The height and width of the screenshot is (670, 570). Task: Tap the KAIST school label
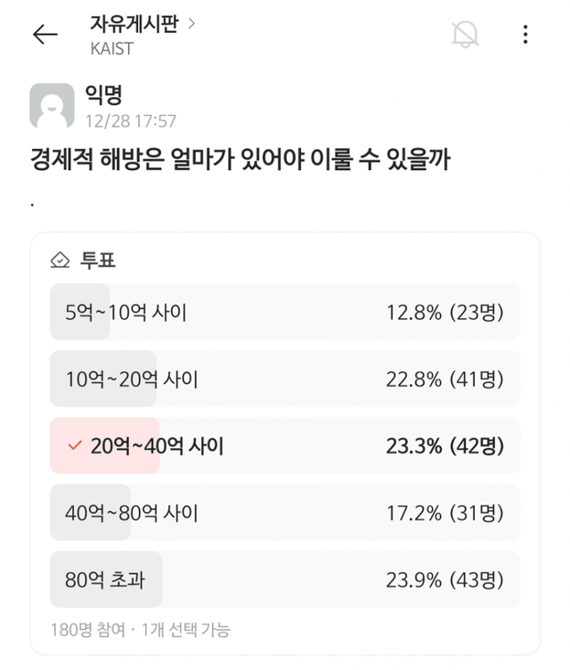coord(111,49)
